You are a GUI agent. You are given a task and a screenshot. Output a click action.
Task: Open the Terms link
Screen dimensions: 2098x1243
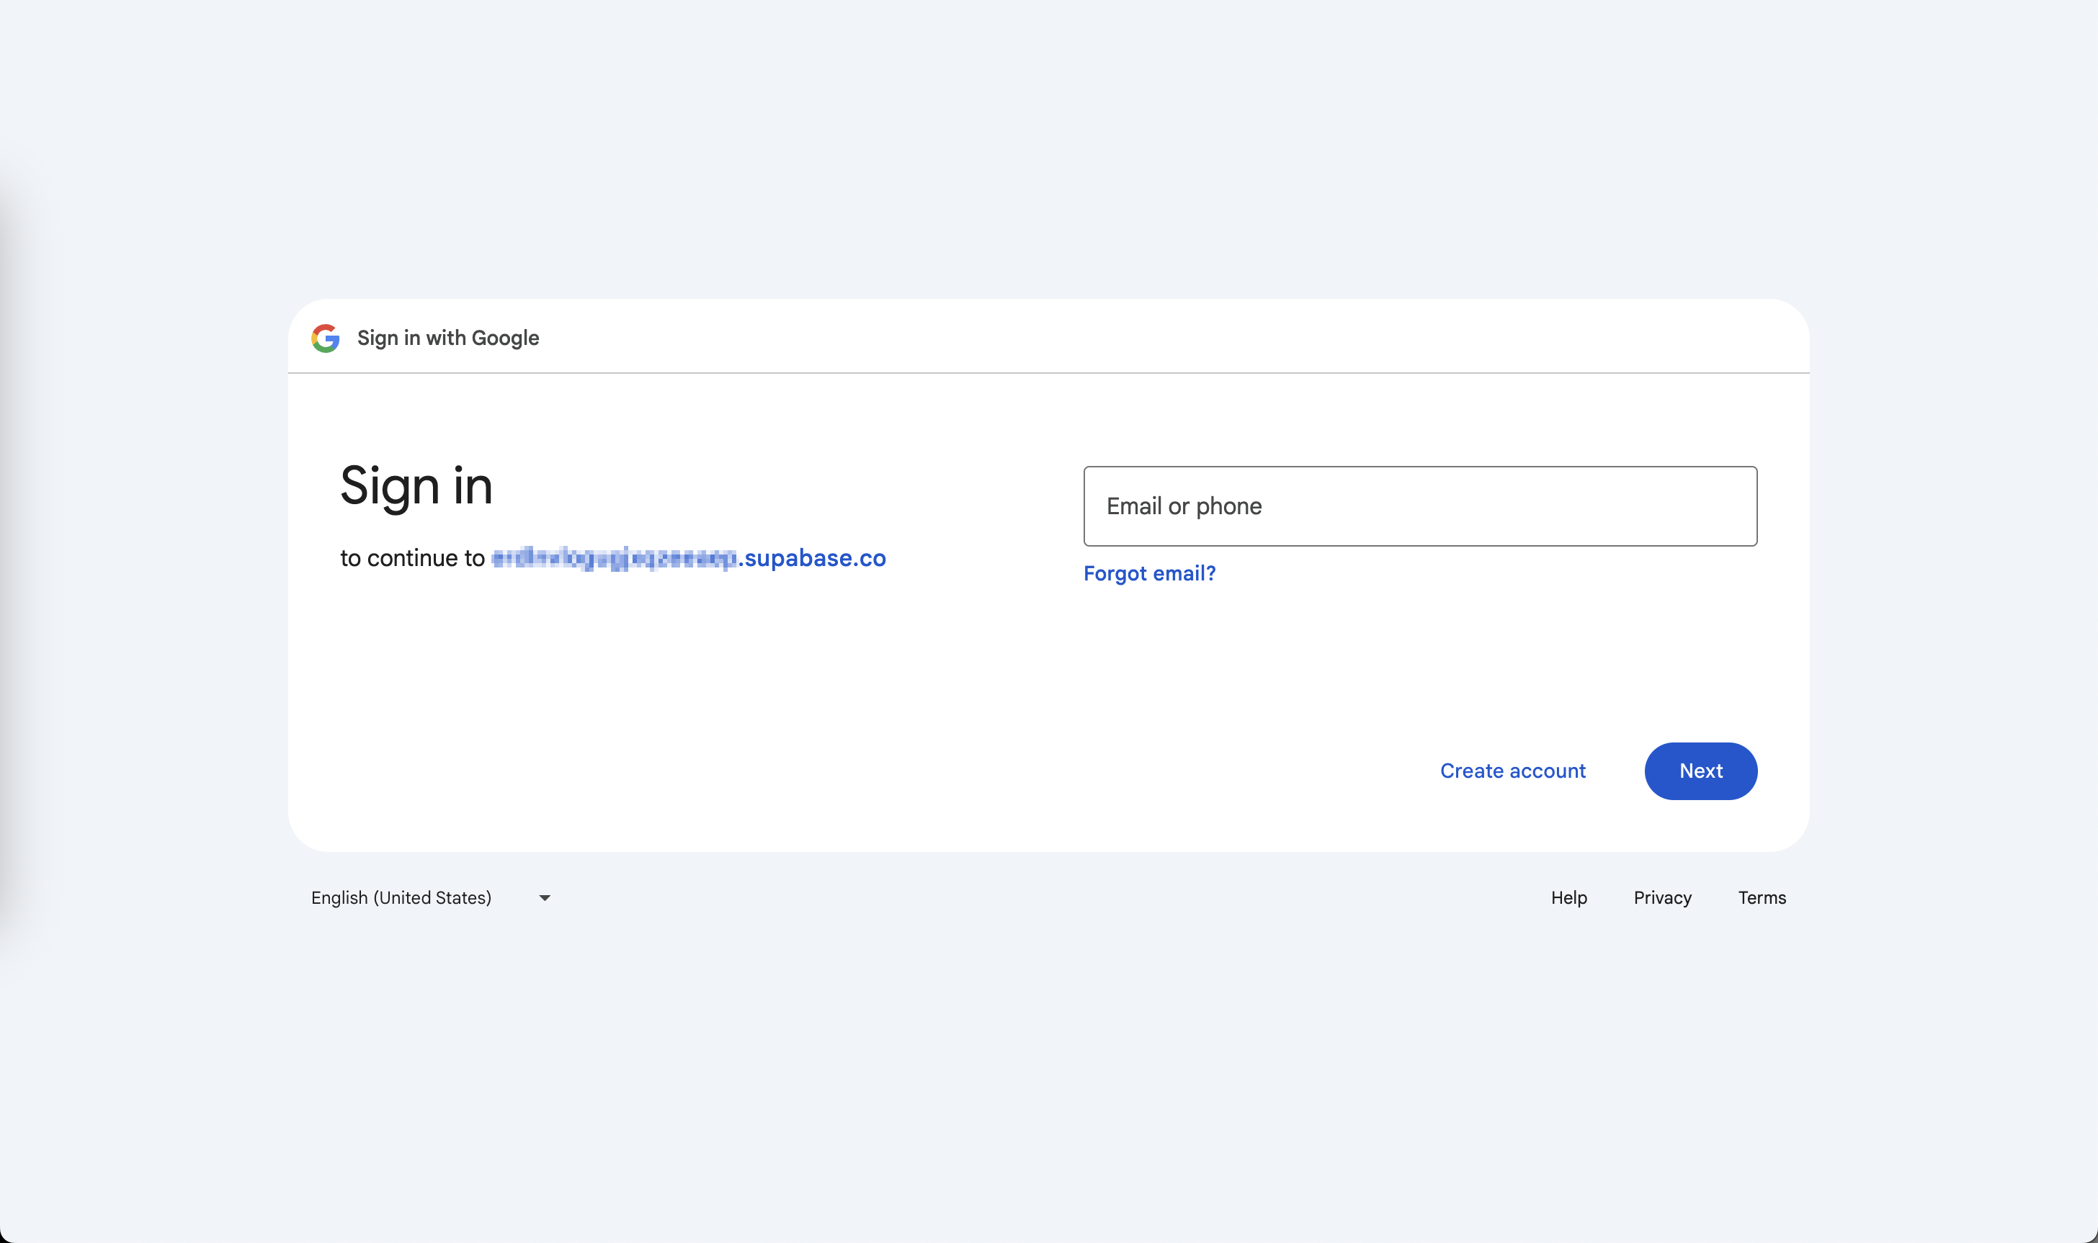[x=1761, y=897]
